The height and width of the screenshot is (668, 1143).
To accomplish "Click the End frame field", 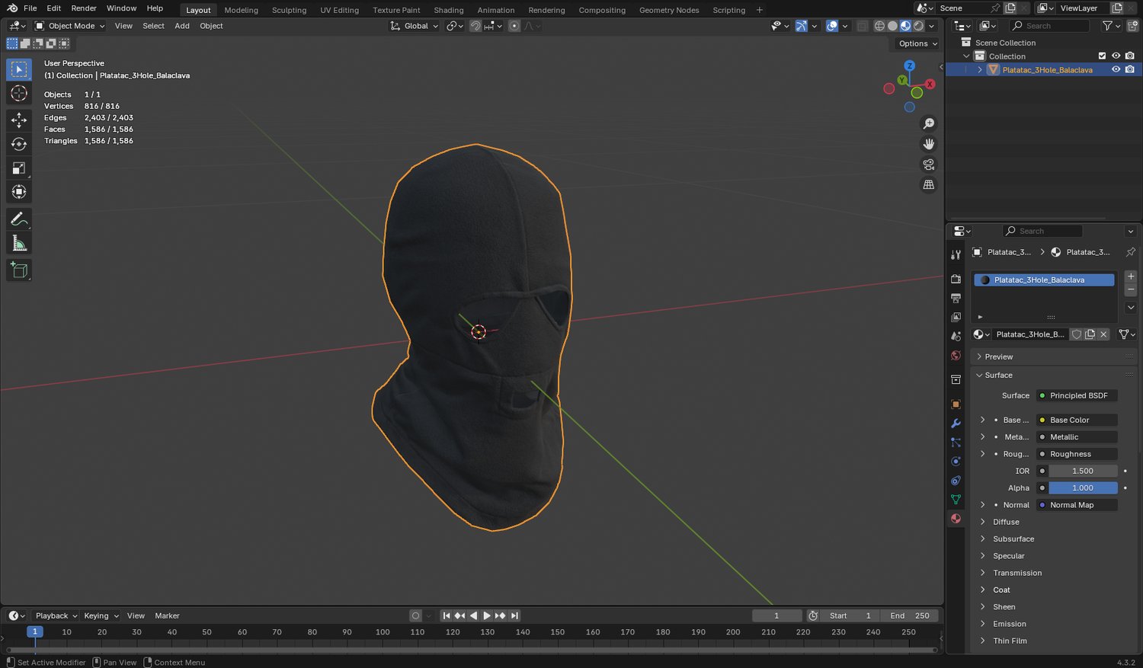I will coord(910,615).
